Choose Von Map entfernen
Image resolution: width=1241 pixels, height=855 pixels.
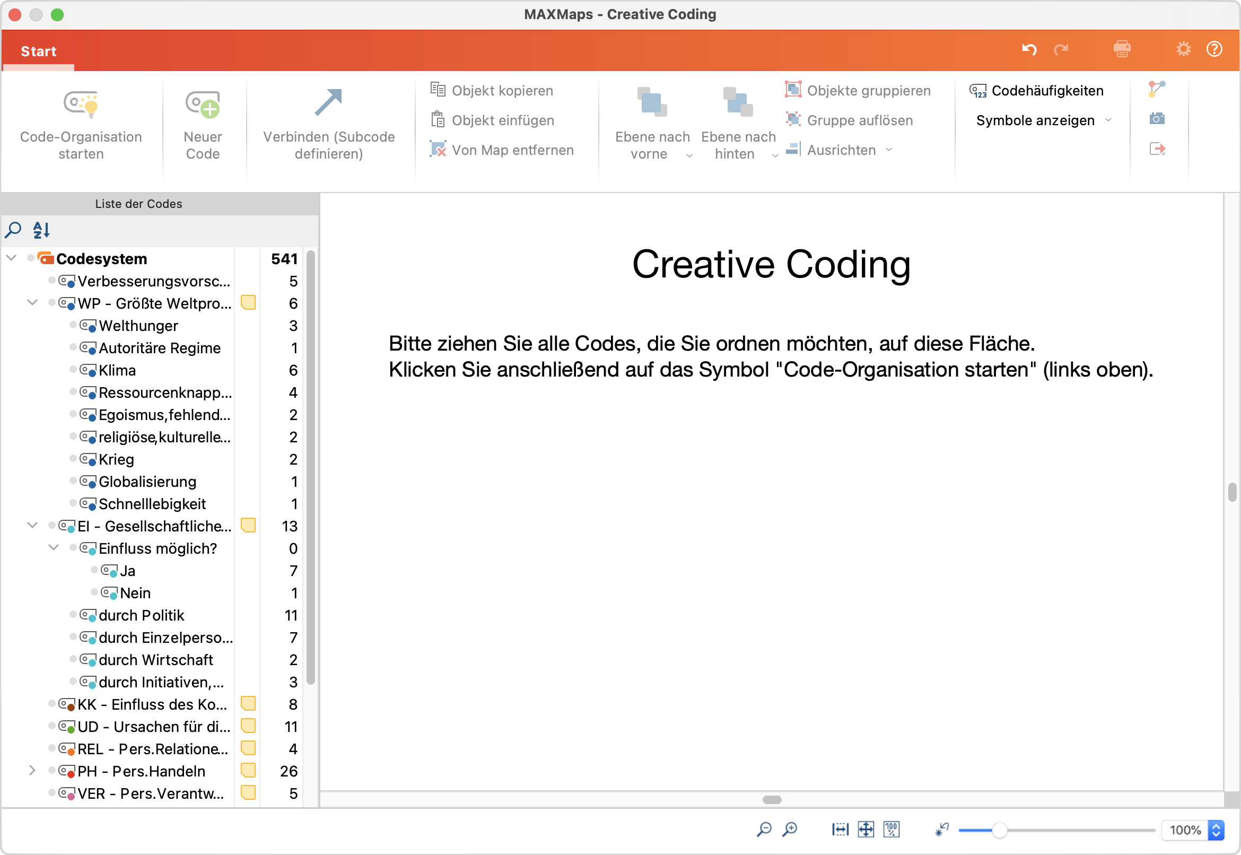pos(502,150)
